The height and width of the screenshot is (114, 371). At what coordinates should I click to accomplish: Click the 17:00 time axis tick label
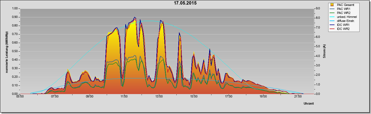click(x=228, y=97)
